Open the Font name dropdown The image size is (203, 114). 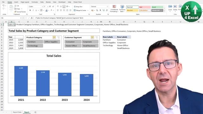click(42, 6)
